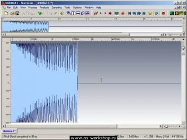Screen dimensions: 187x140
Task: Click the overview scrollbar right arrow
Action: coord(162,35)
